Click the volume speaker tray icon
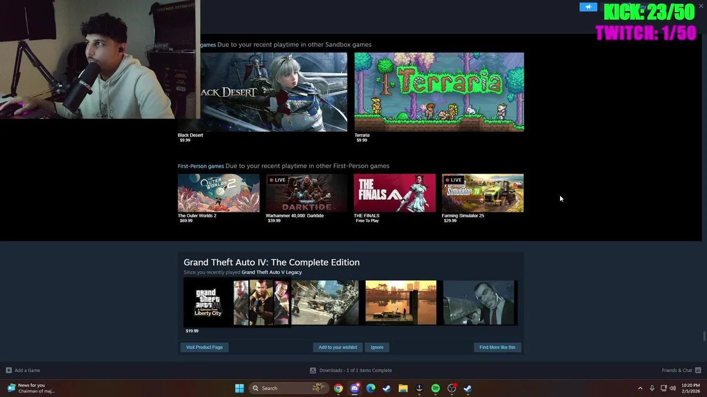Screen dimensions: 707x397 pos(673,388)
